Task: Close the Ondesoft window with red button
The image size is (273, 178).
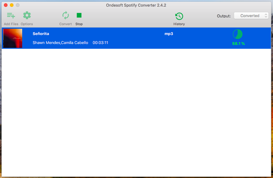Action: point(6,5)
